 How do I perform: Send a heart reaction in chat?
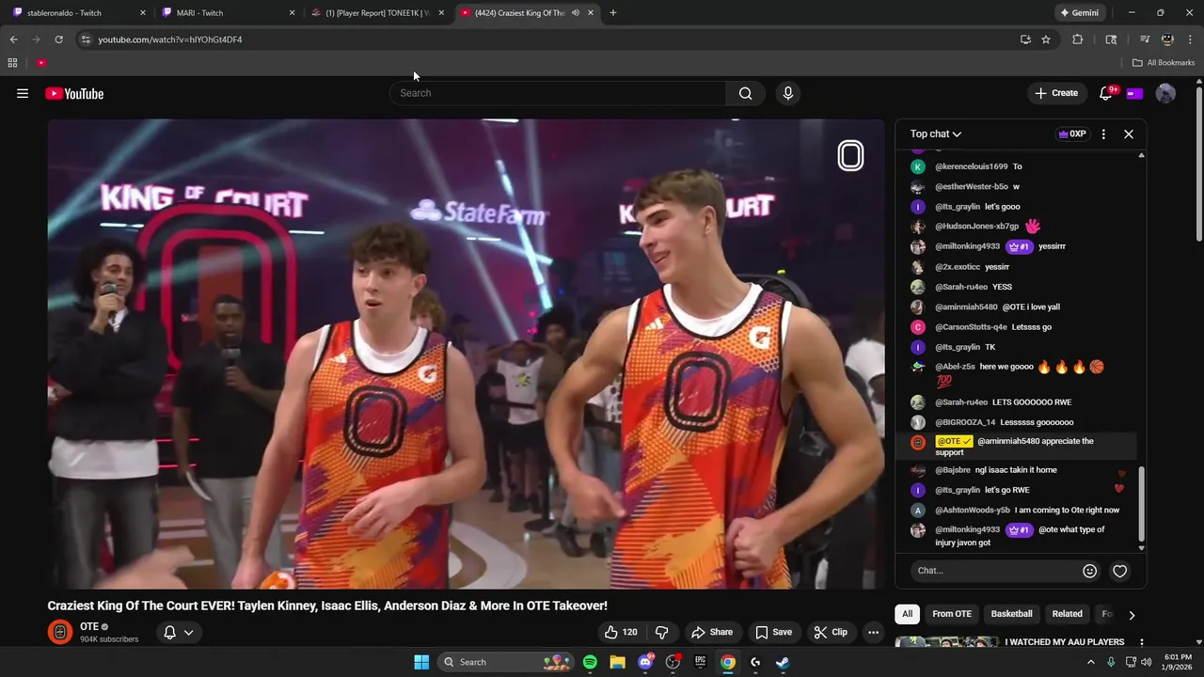tap(1119, 571)
